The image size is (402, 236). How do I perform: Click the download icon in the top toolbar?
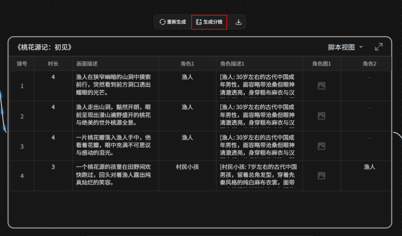pyautogui.click(x=238, y=22)
